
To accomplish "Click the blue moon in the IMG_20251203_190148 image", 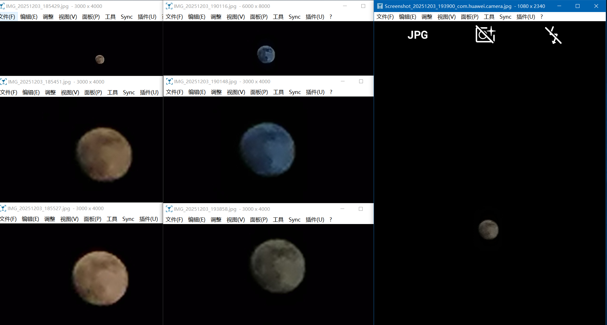I will click(267, 149).
